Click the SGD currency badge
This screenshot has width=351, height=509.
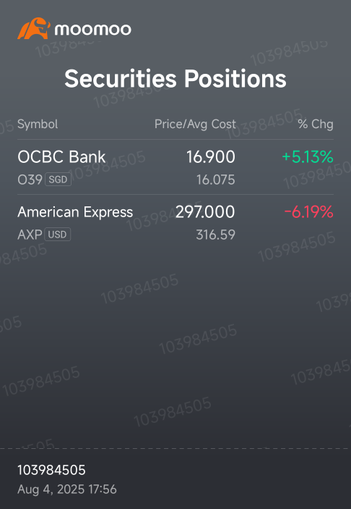pyautogui.click(x=58, y=180)
